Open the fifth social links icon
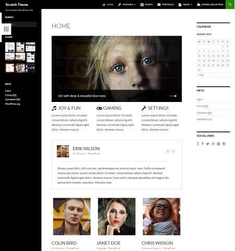235x251 pixels. pyautogui.click(x=218, y=144)
